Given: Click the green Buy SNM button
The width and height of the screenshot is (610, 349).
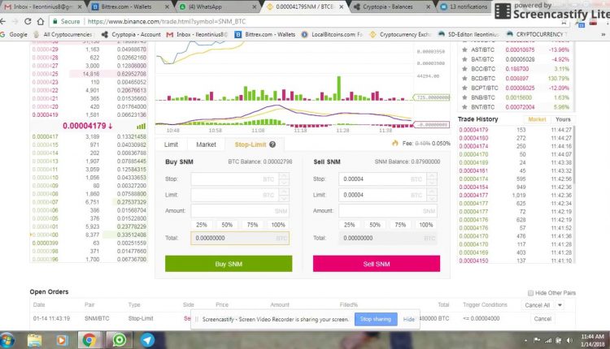Looking at the screenshot, I should pyautogui.click(x=229, y=264).
